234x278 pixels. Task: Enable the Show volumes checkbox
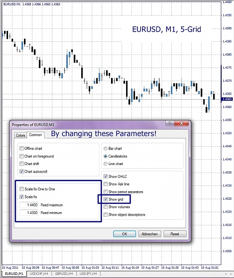(106, 207)
